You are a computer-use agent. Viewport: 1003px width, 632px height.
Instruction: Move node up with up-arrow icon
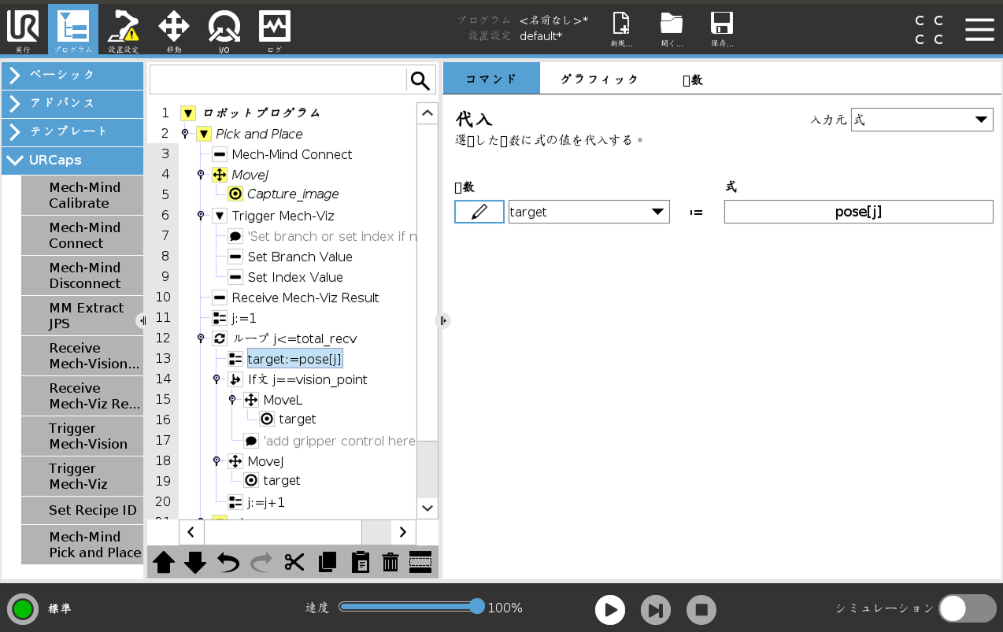point(164,562)
